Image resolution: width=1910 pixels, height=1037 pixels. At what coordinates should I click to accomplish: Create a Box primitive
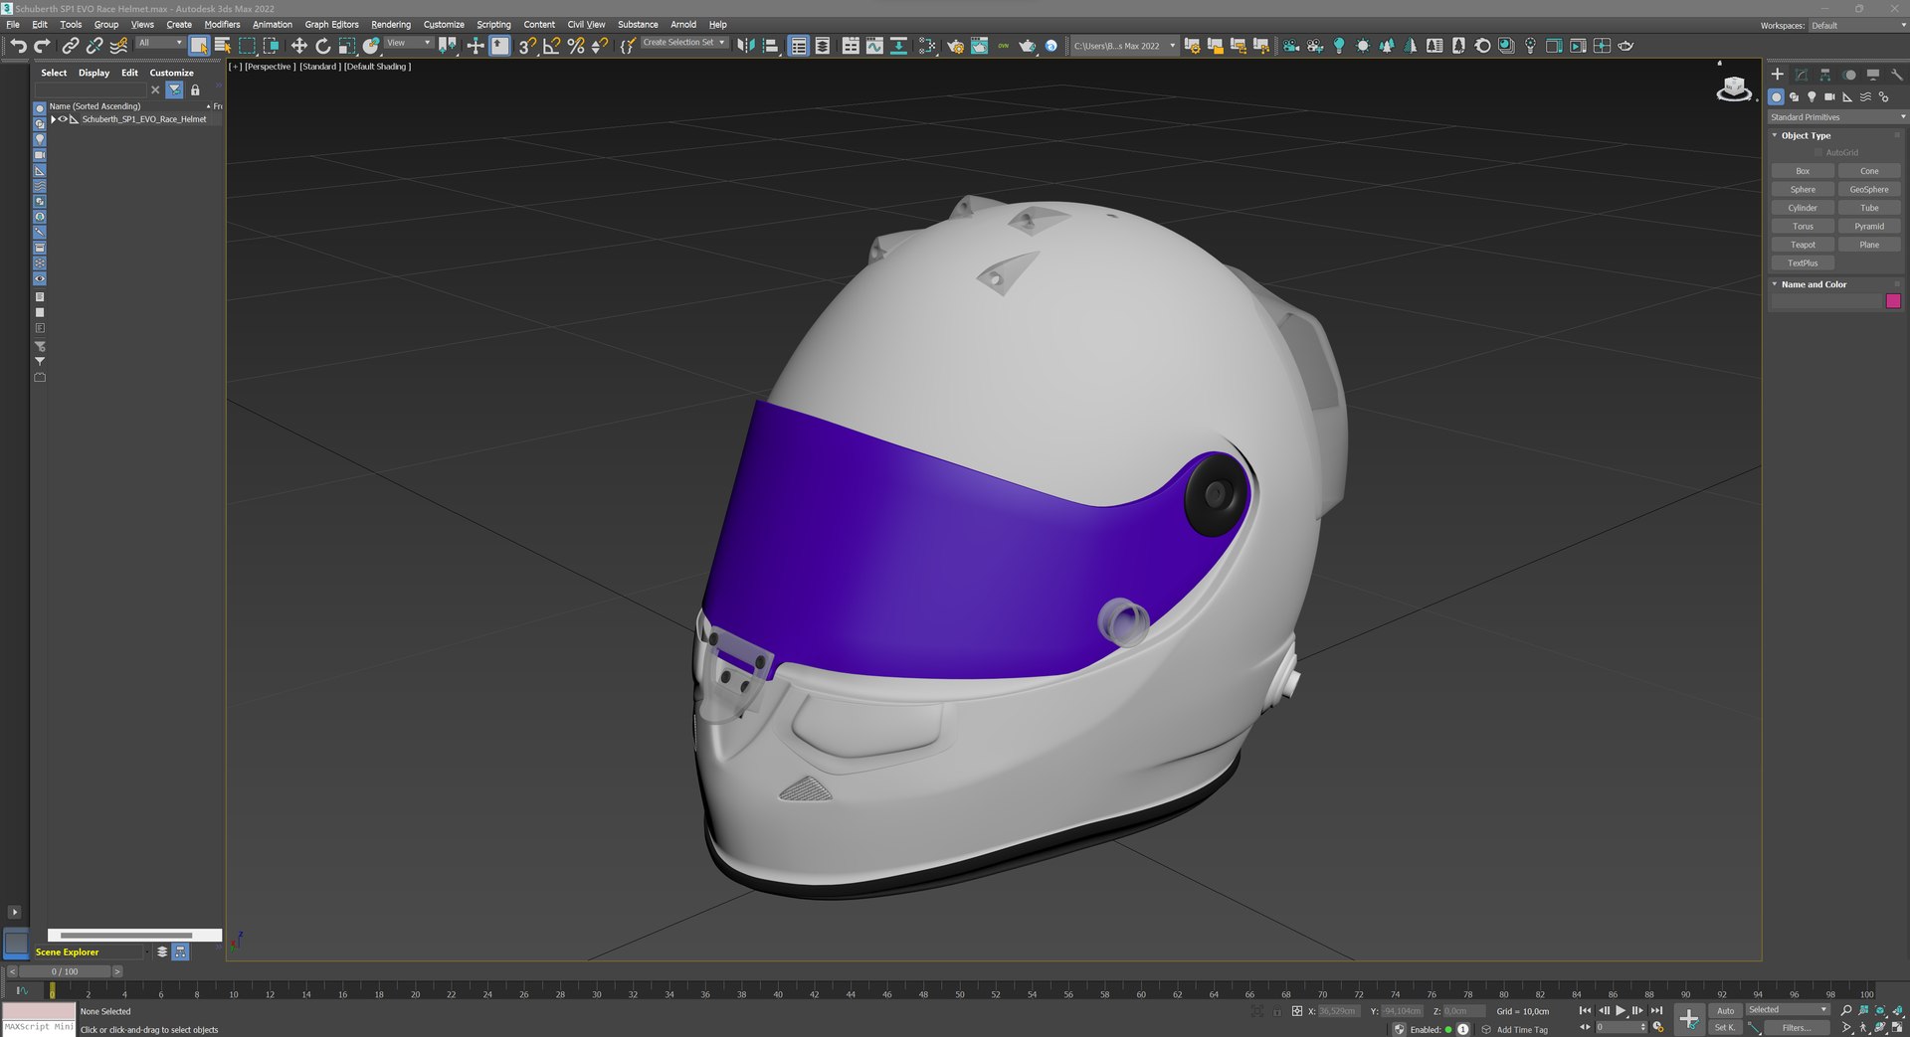pyautogui.click(x=1803, y=171)
